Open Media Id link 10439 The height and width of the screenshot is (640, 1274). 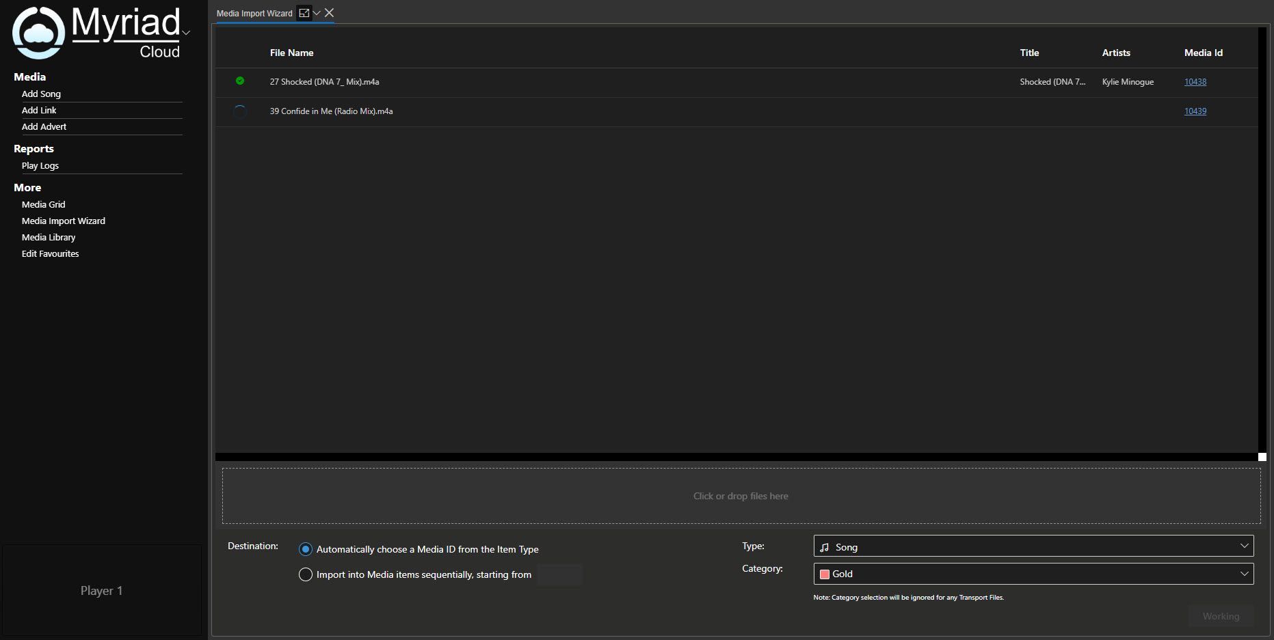1195,111
